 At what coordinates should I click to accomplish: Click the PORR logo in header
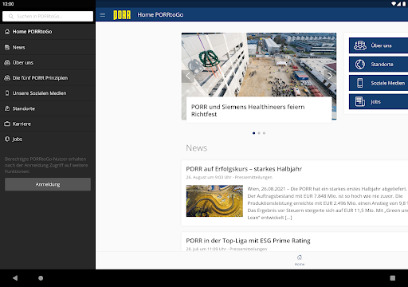pos(122,15)
